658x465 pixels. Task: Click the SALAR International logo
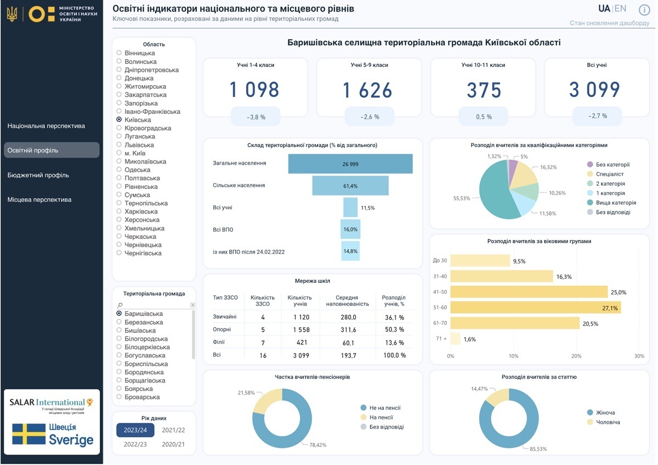click(x=52, y=405)
